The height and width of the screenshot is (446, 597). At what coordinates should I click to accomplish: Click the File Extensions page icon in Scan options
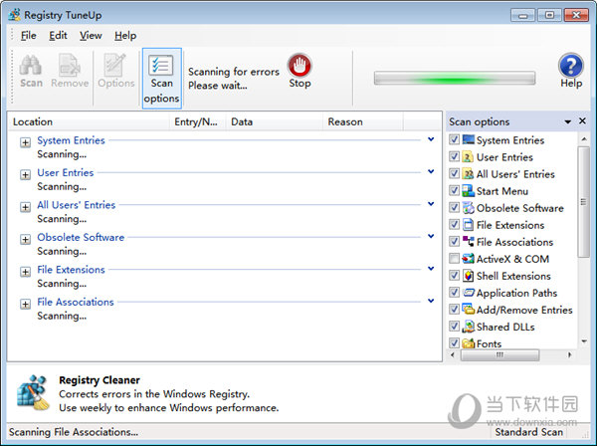coord(468,225)
